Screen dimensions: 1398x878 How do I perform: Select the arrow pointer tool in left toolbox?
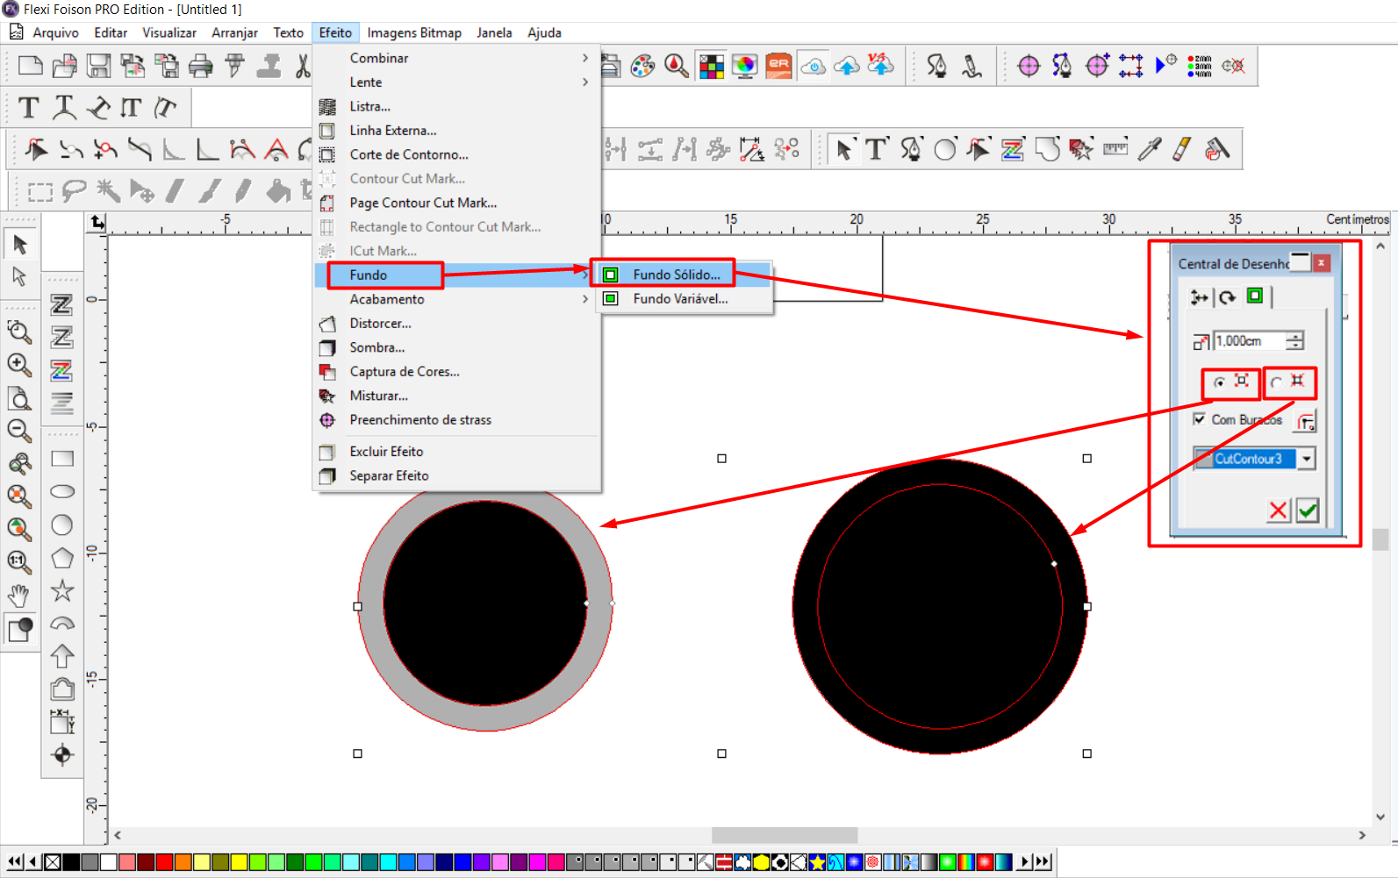click(19, 244)
